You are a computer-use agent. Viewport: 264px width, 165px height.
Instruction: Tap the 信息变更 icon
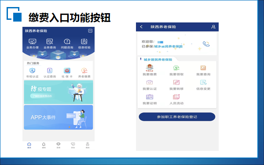tap(203, 84)
